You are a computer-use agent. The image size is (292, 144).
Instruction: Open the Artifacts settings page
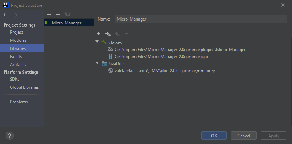tap(18, 65)
